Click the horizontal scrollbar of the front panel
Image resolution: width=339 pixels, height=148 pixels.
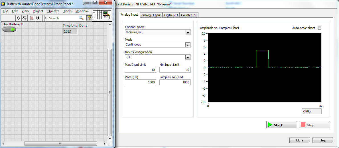60,143
